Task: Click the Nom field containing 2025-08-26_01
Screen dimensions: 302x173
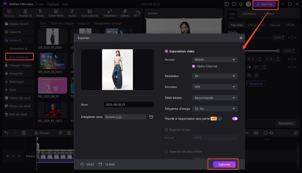Action: (x=129, y=105)
